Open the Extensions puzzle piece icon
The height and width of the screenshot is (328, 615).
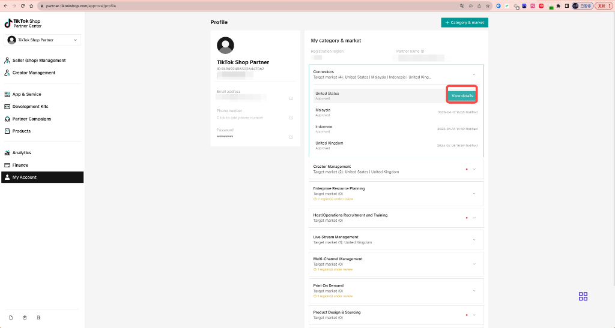pyautogui.click(x=559, y=6)
